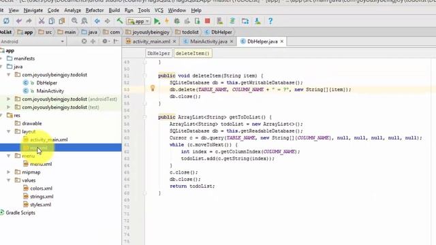This screenshot has height=245, width=436.
Task: Open the Run menu
Action: point(129,10)
